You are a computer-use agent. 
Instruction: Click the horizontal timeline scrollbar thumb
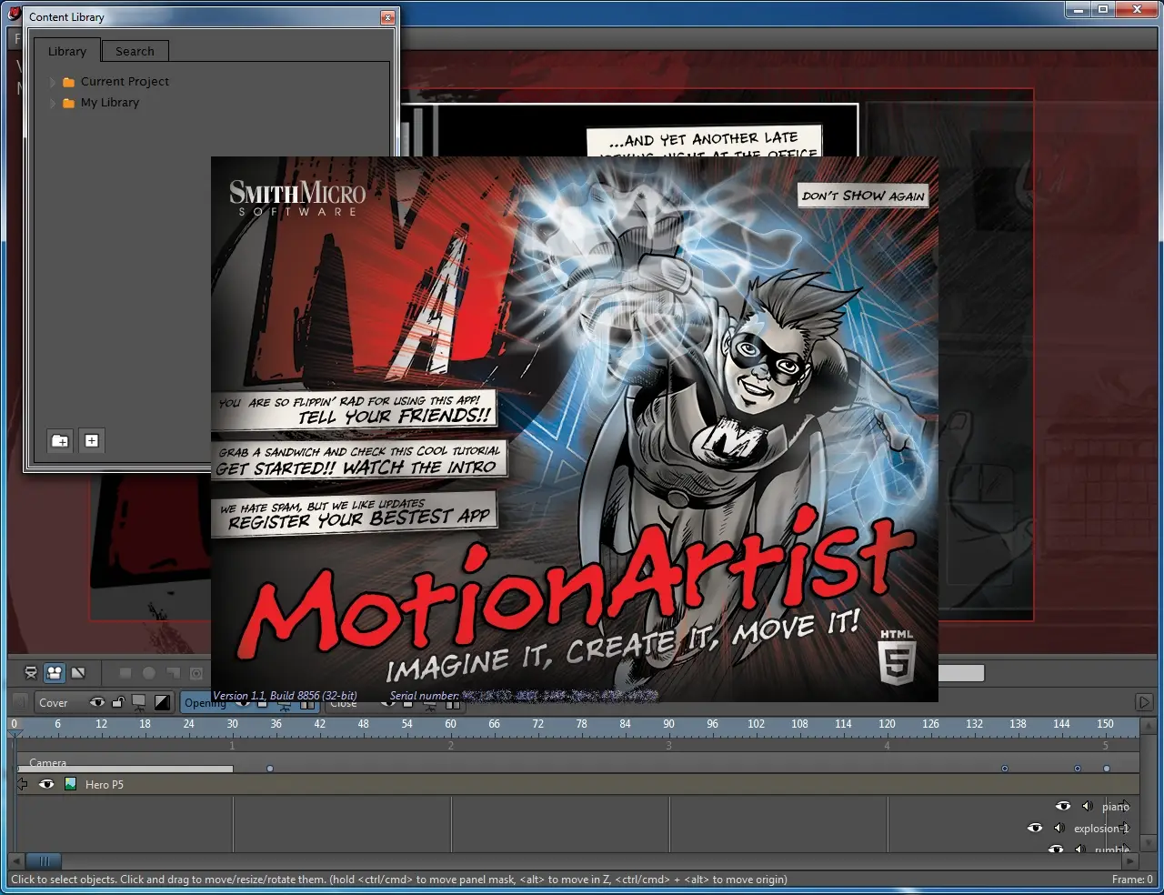click(43, 860)
